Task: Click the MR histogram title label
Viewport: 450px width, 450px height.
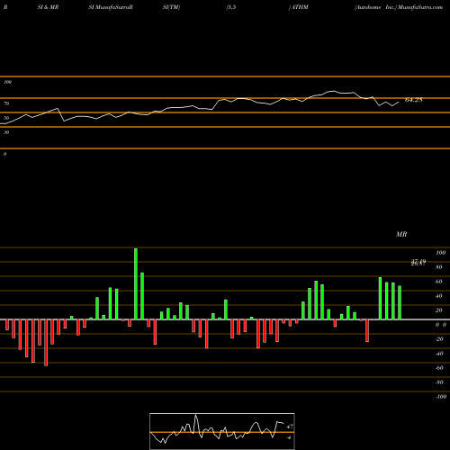Action: (x=401, y=234)
